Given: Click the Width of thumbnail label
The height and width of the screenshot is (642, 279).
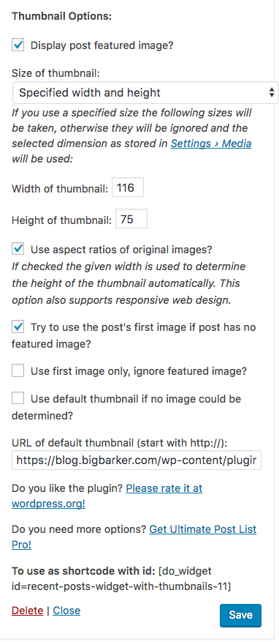Looking at the screenshot, I should pyautogui.click(x=60, y=189).
